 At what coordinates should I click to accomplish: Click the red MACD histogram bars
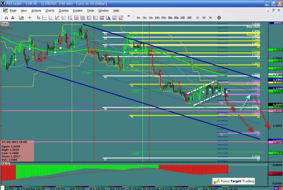point(193,169)
